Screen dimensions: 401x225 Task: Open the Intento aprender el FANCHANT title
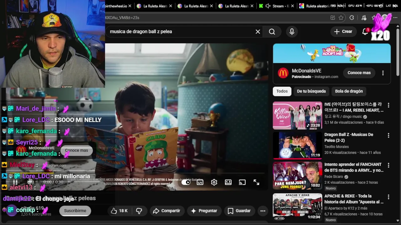click(x=354, y=167)
